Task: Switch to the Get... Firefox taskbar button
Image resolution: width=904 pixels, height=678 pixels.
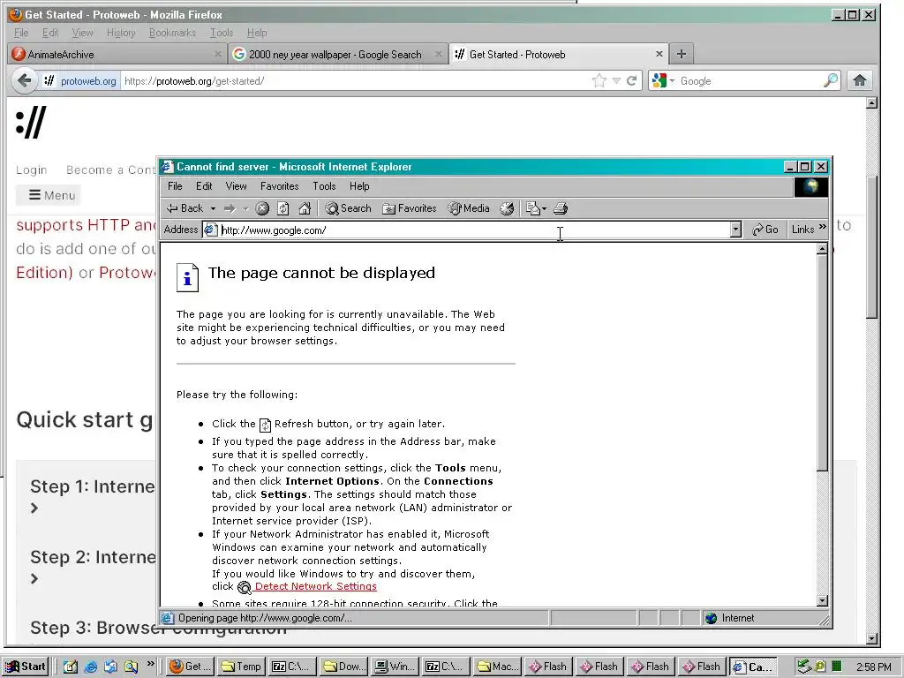Action: [191, 667]
